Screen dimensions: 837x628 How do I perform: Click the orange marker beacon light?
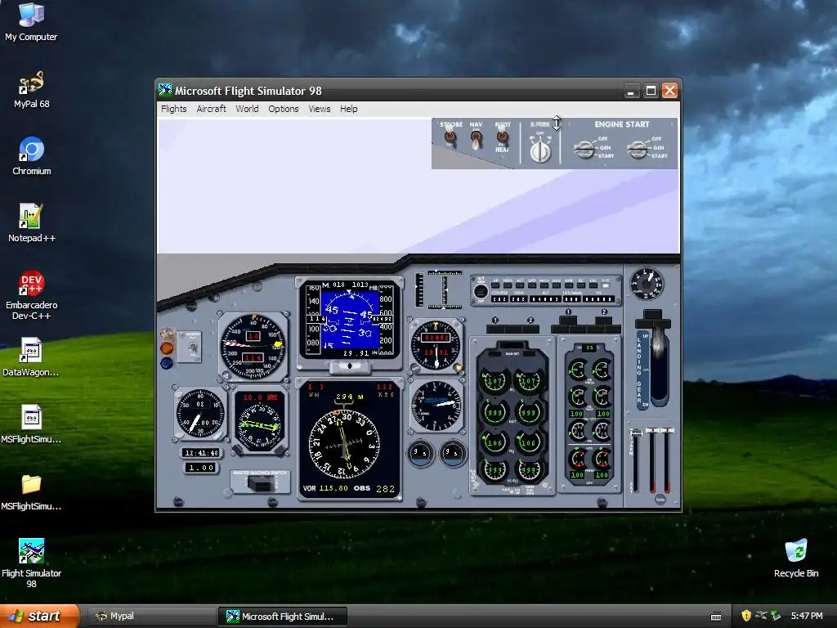click(167, 348)
